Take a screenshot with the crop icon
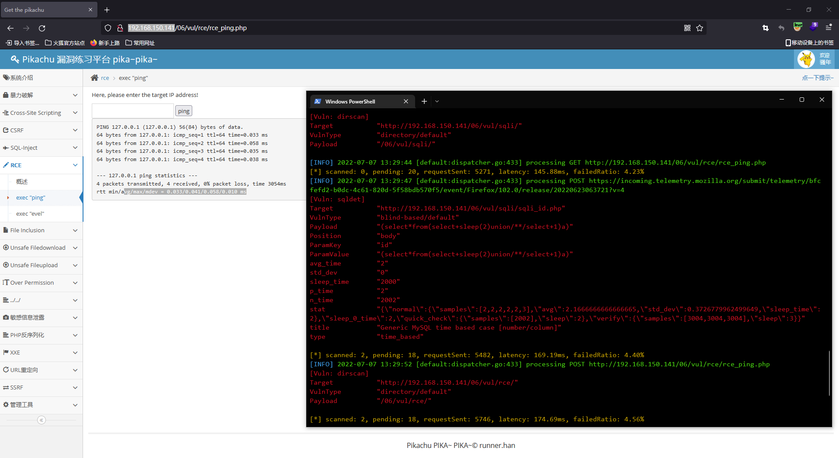 pyautogui.click(x=765, y=28)
